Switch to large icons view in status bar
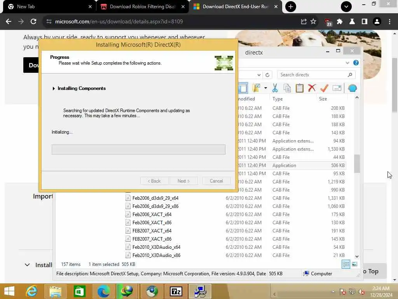 click(354, 264)
